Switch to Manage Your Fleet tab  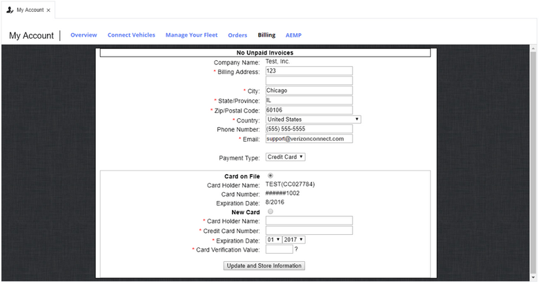pyautogui.click(x=191, y=35)
